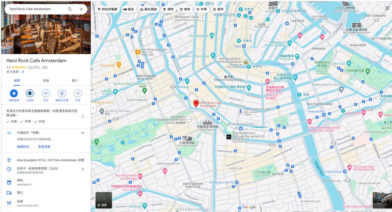The width and height of the screenshot is (392, 212).
Task: Click the Het Juridisch Loket marker
Action: point(240,111)
